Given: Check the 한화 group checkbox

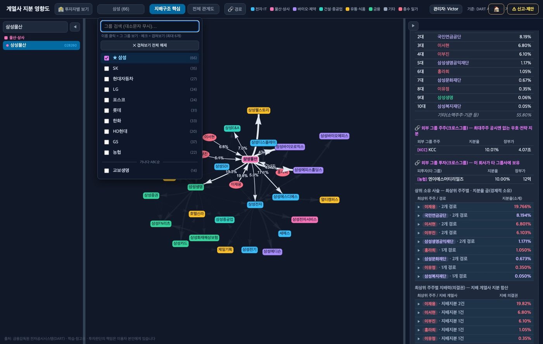Looking at the screenshot, I should coord(107,121).
